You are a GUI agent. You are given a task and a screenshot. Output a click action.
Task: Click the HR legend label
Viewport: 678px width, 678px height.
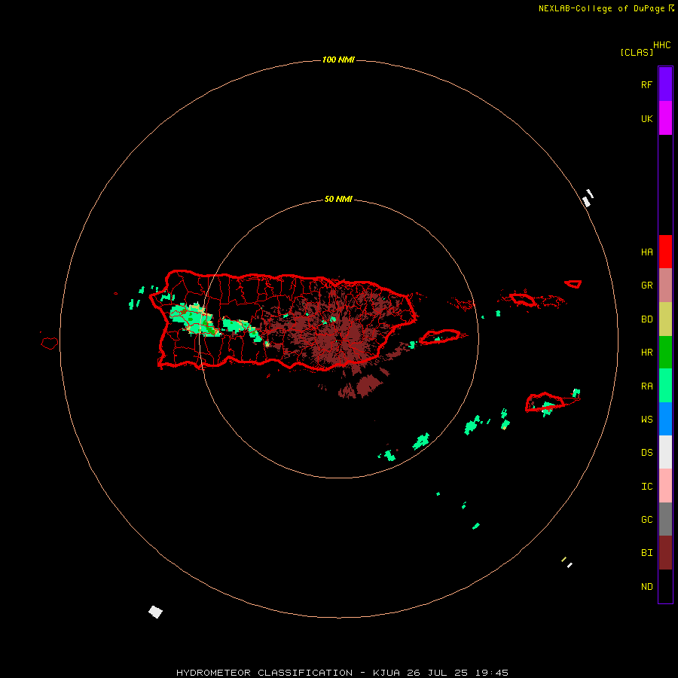click(646, 353)
